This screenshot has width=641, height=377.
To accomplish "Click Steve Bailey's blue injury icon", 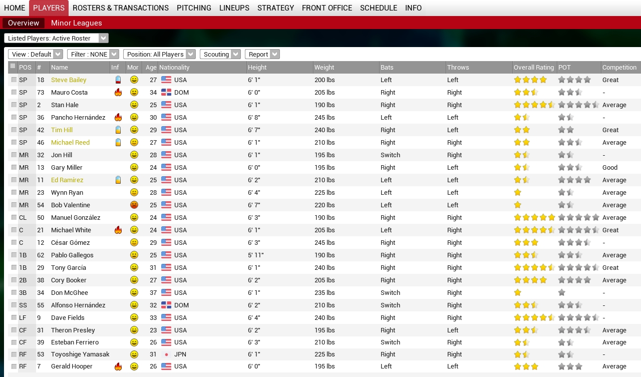I will click(x=118, y=80).
